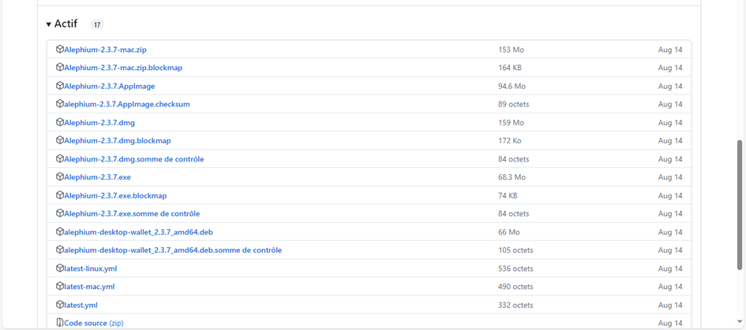Open latest-mac.yml file link
Screen dimensions: 746x330
click(89, 287)
